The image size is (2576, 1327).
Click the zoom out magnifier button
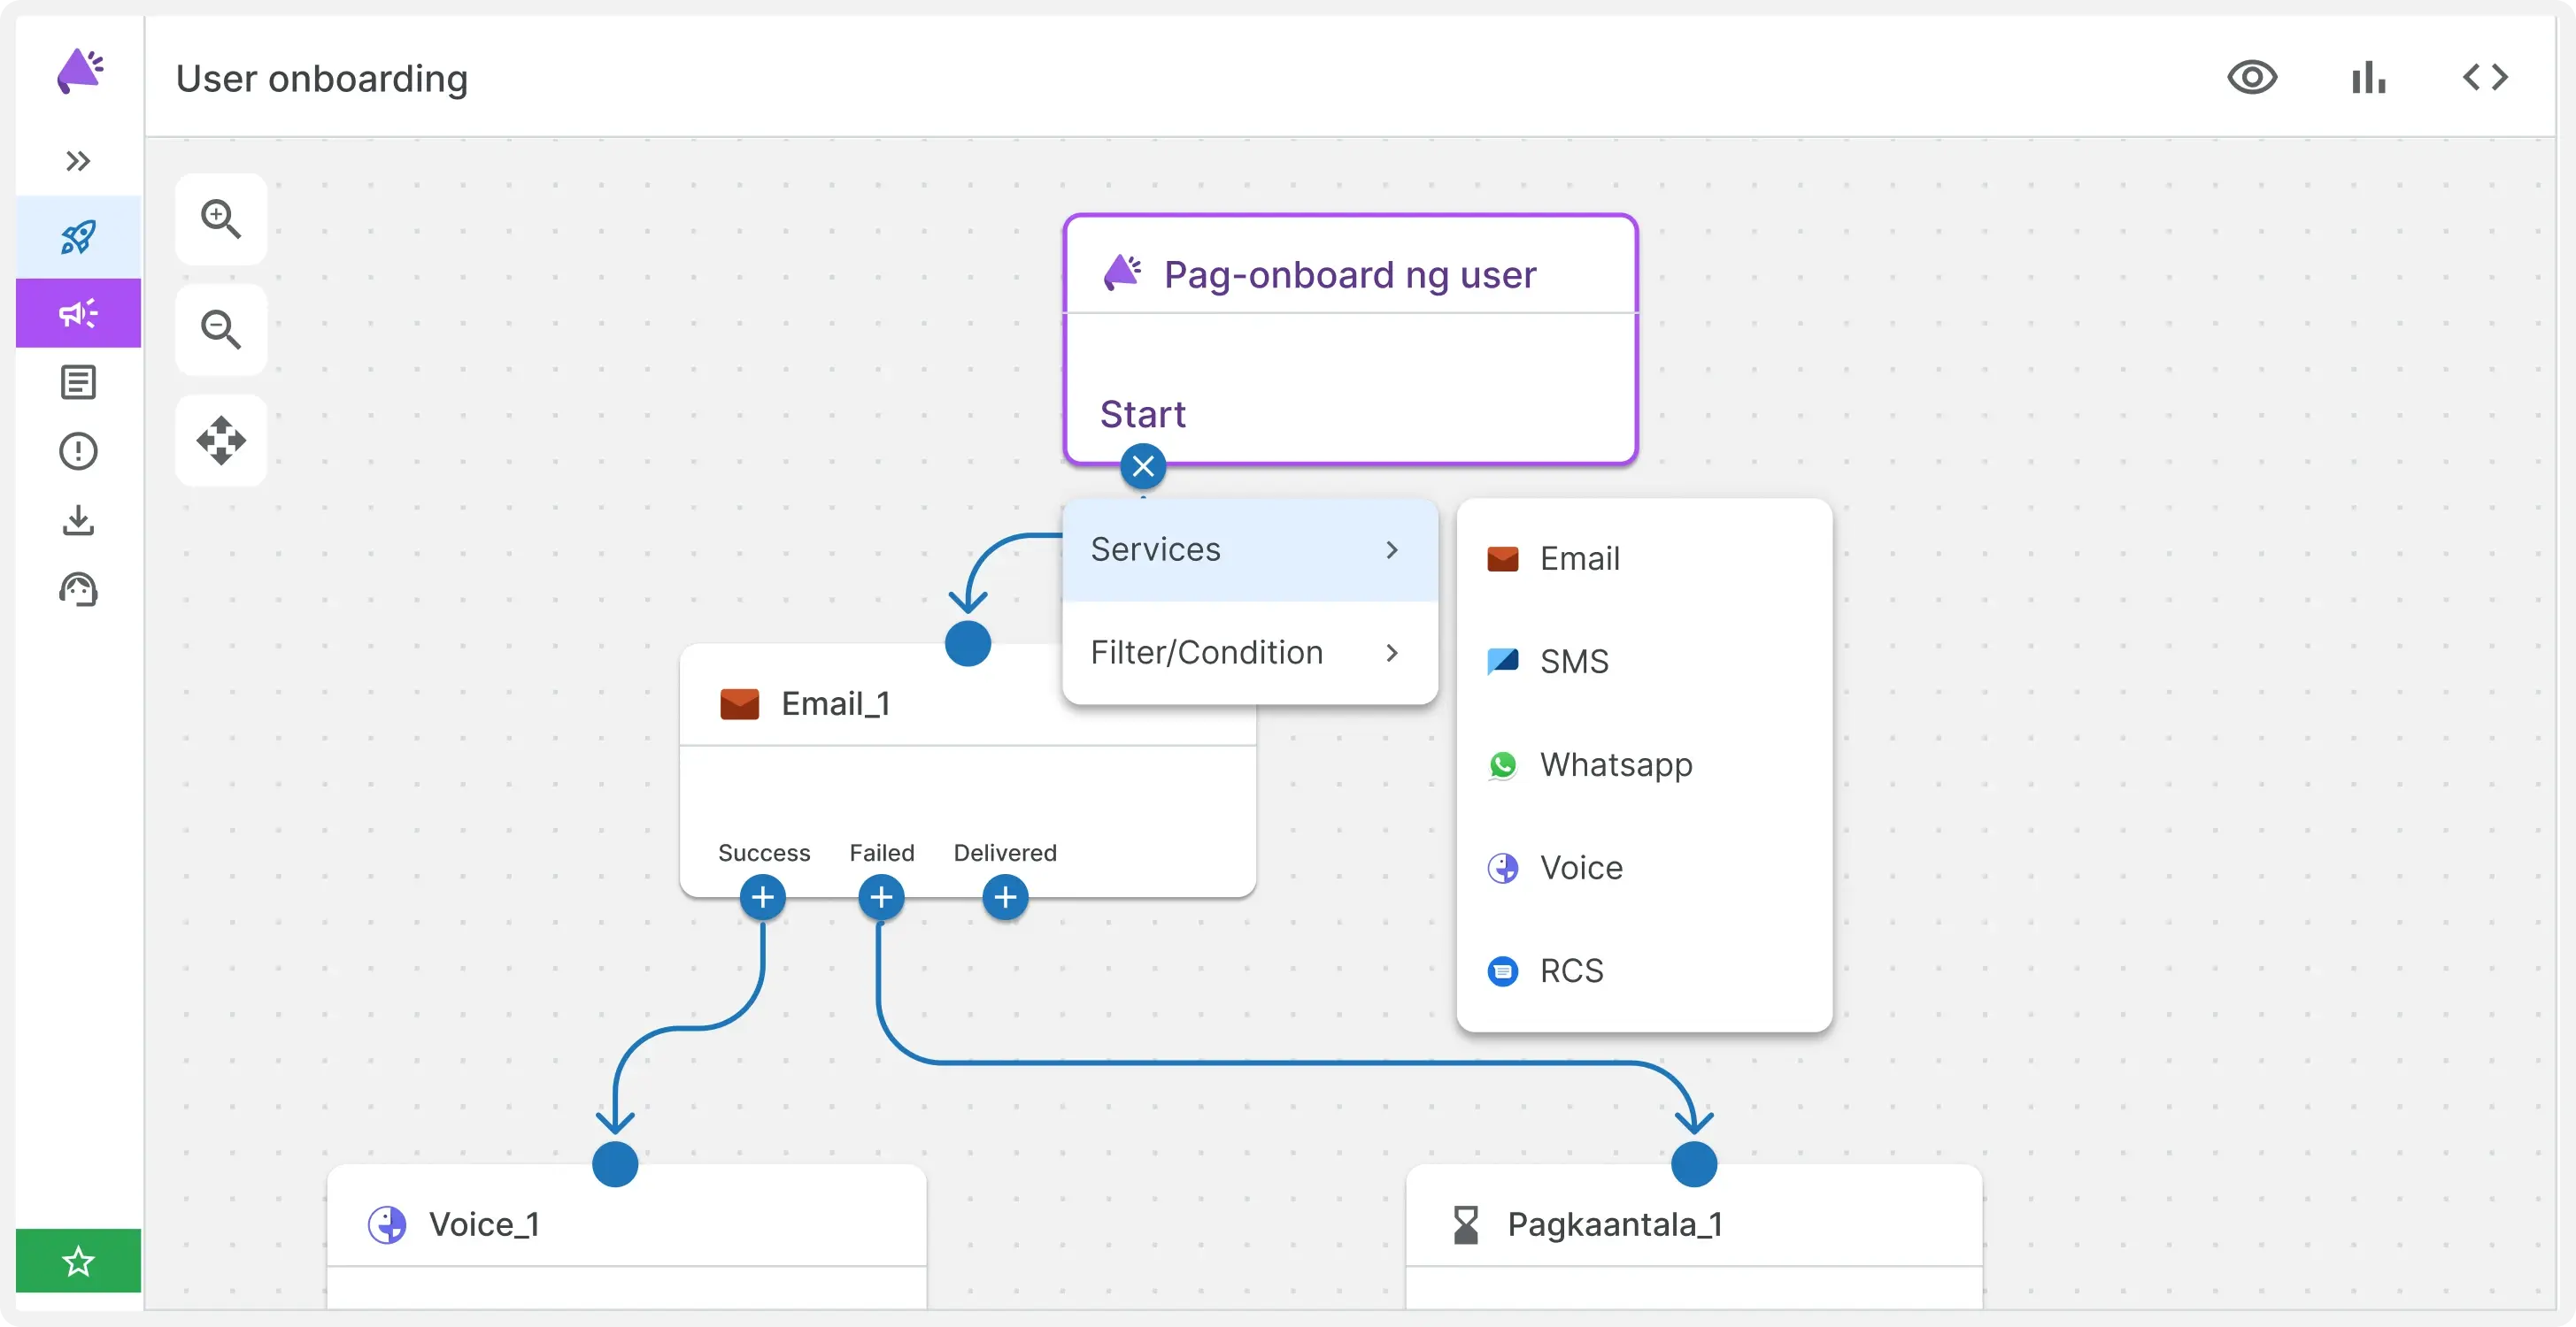coord(221,330)
